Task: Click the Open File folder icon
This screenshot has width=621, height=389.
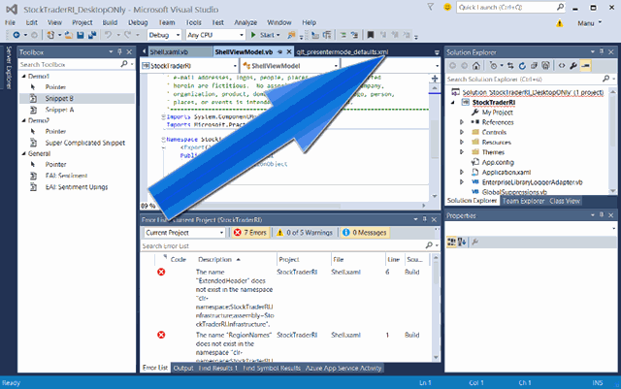Action: point(68,35)
